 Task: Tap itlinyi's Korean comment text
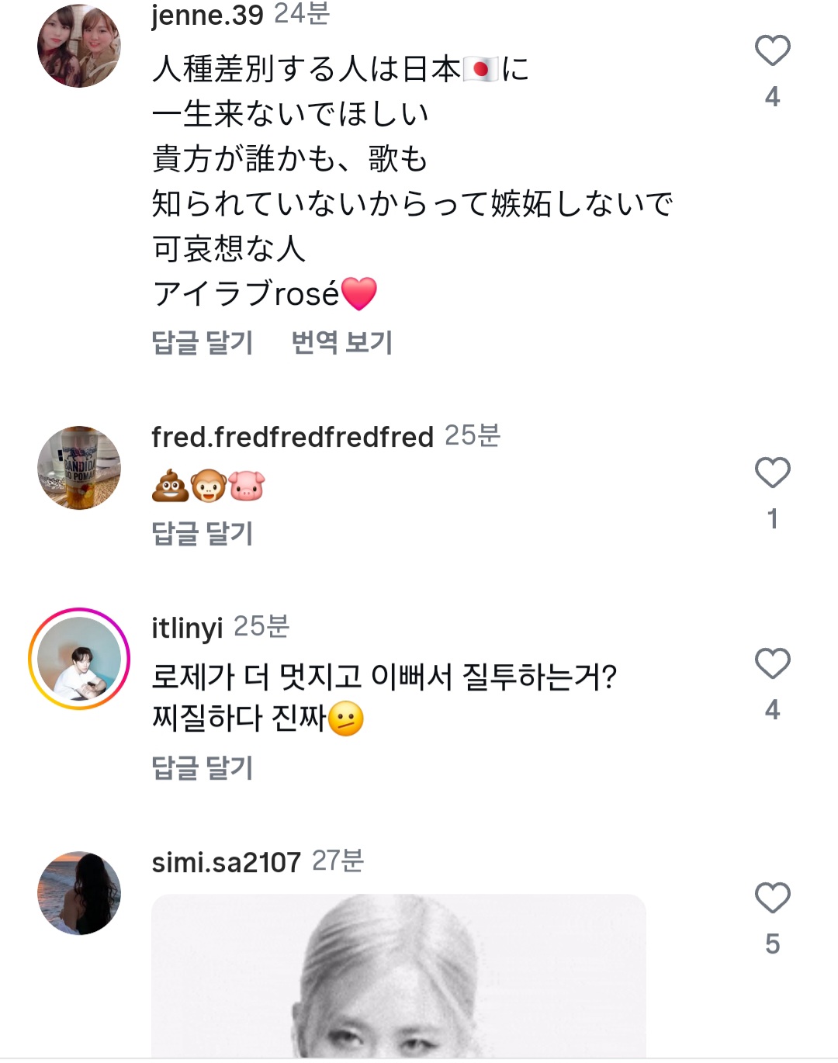(x=384, y=697)
